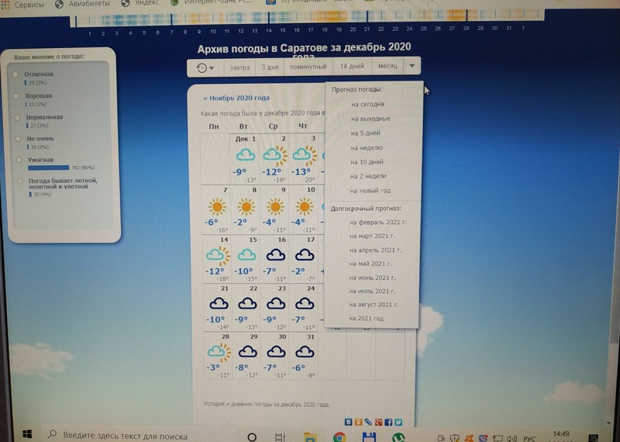Image resolution: width=620 pixels, height=442 pixels.
Task: Choose 'на 2021 год' long-term forecast
Action: click(366, 318)
